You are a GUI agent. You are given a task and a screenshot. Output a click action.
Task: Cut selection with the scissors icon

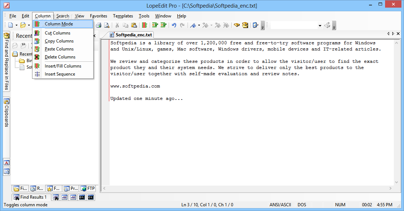coord(117,25)
